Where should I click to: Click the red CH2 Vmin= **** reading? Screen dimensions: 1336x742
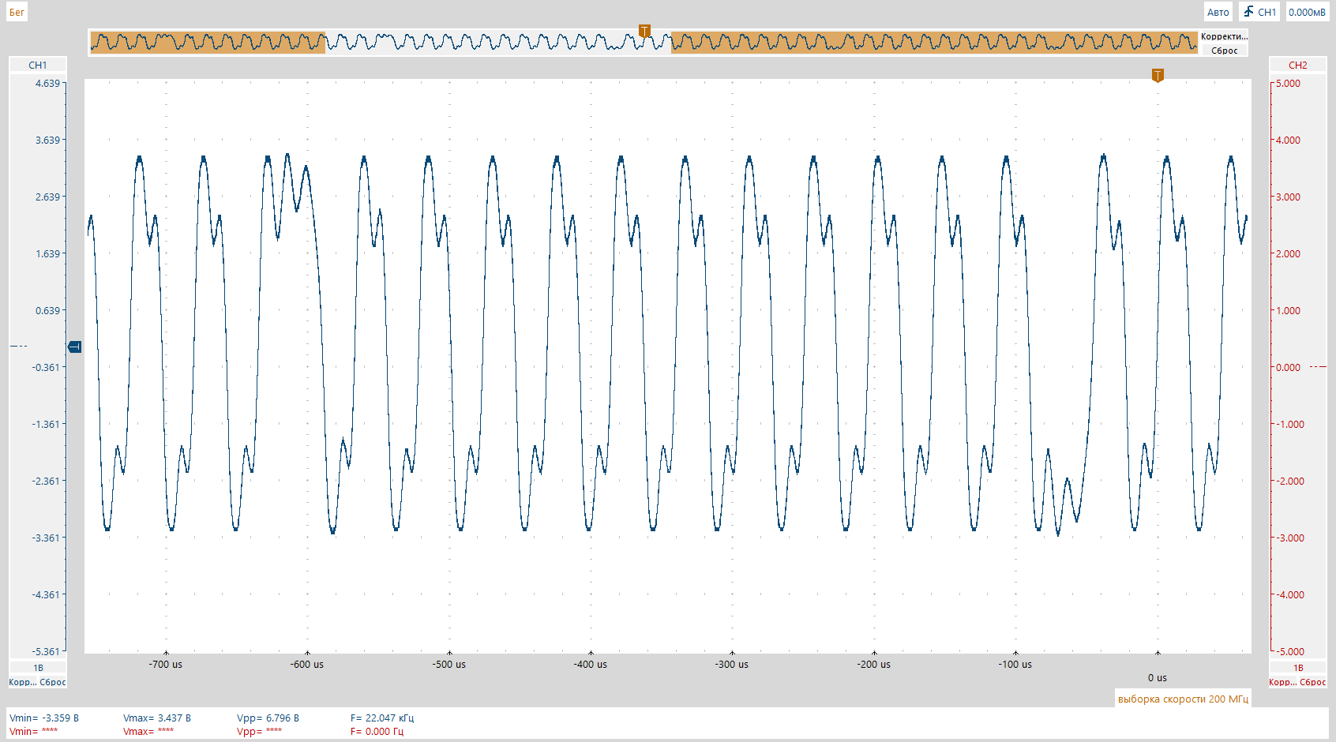[x=34, y=732]
